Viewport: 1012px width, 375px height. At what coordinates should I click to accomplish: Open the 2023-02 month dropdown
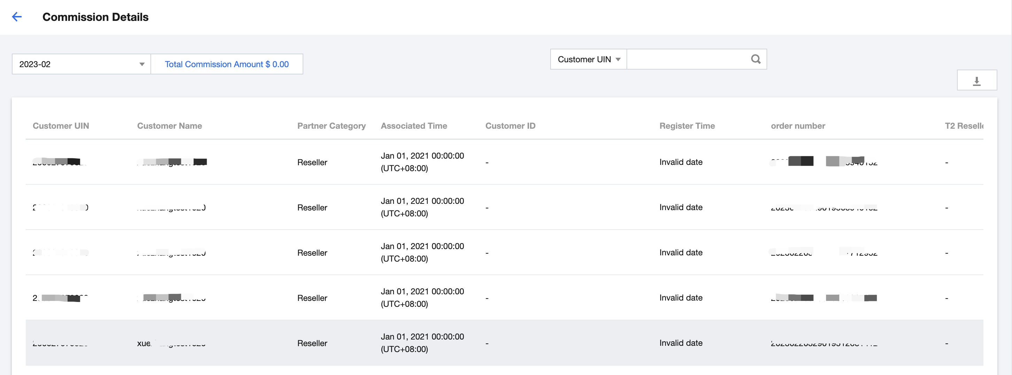tap(81, 64)
